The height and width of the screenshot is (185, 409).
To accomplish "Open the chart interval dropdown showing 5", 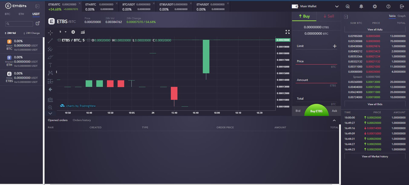I will [63, 32].
